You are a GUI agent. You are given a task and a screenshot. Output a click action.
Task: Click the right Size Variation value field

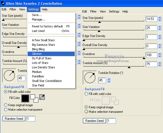(151, 28)
